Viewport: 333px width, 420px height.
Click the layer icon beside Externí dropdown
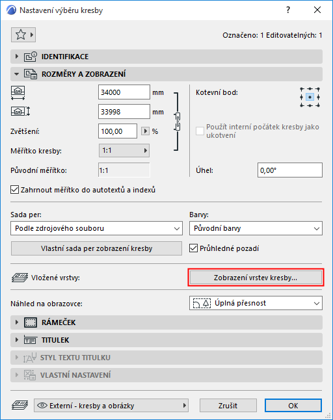20,405
